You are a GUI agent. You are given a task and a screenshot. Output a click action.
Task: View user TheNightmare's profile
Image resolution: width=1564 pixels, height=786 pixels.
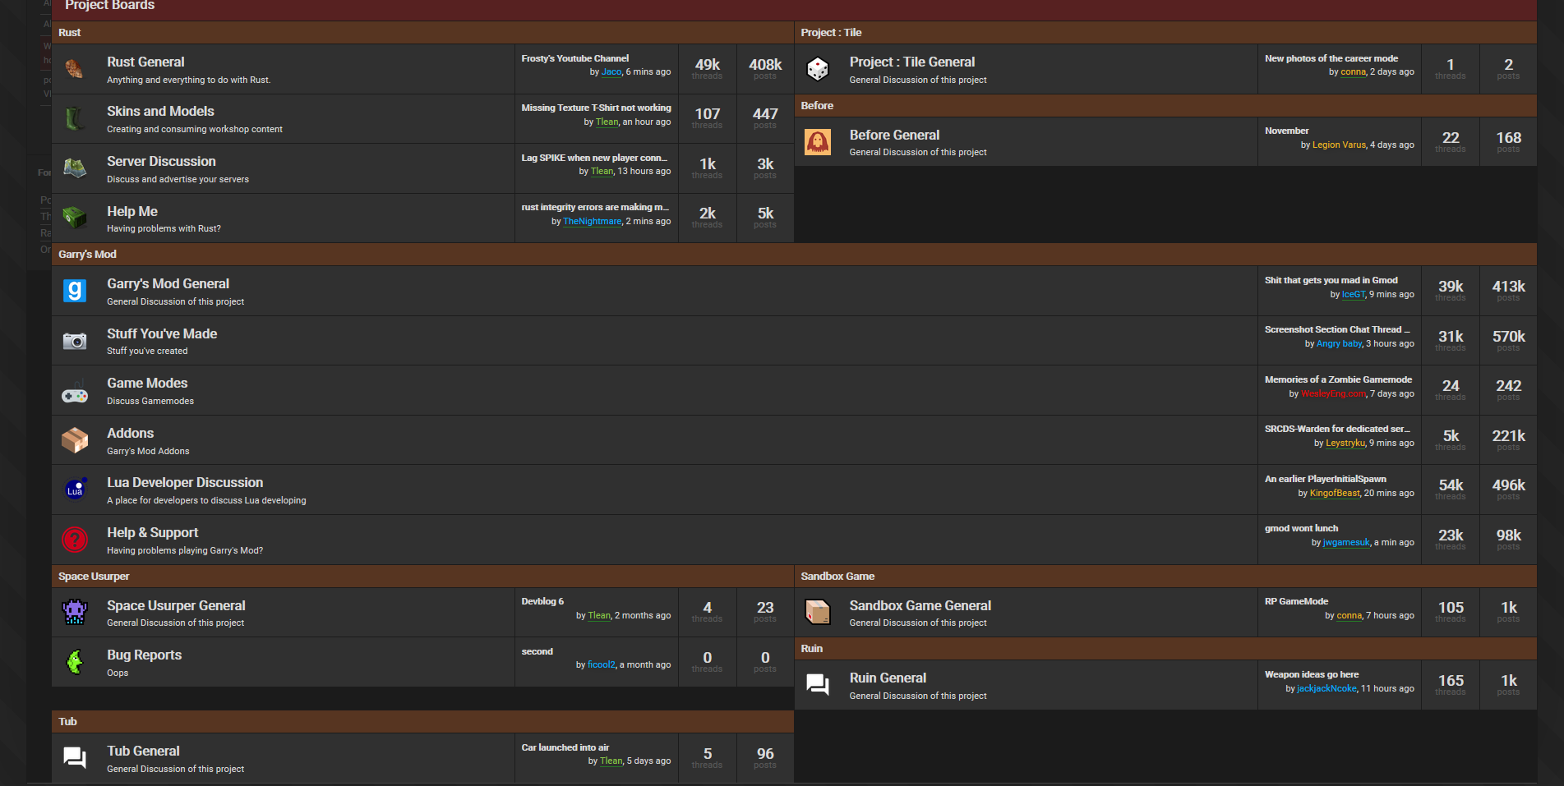coord(593,222)
